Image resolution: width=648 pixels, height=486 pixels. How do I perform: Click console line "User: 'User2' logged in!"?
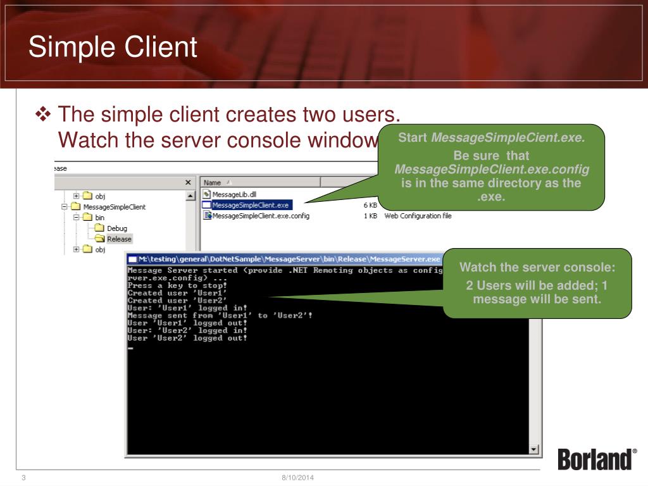[187, 330]
